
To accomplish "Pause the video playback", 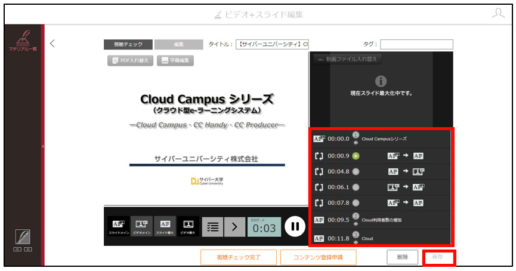I will pyautogui.click(x=295, y=226).
